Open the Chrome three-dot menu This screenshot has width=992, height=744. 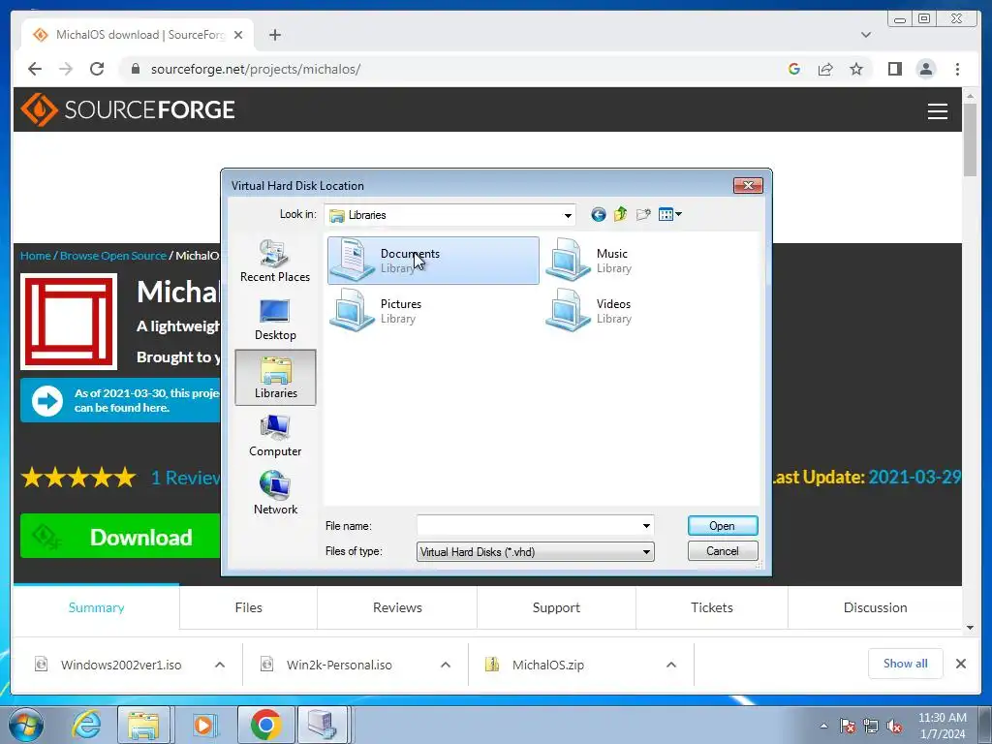[x=957, y=69]
